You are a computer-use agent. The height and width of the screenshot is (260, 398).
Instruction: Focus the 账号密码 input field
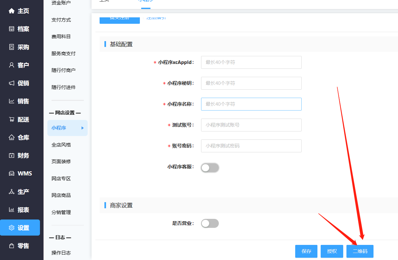click(x=251, y=146)
